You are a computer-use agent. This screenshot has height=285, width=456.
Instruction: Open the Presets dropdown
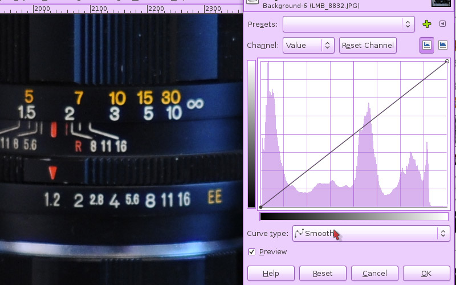pos(348,24)
